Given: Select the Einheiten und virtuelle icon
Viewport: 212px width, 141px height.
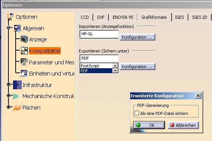Looking at the screenshot, I should [24, 74].
